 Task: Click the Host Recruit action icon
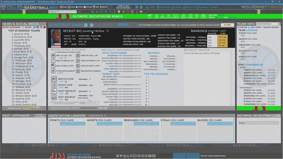point(54,91)
